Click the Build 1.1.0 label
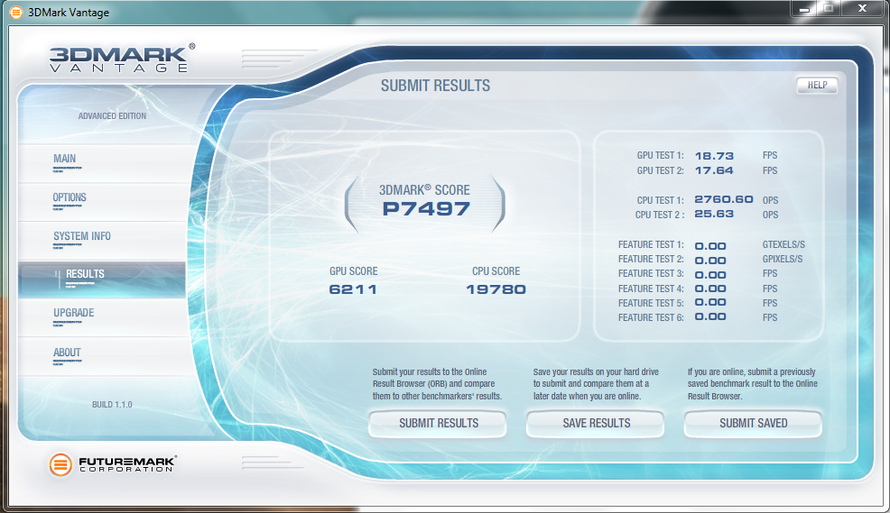This screenshot has width=890, height=513. click(112, 405)
